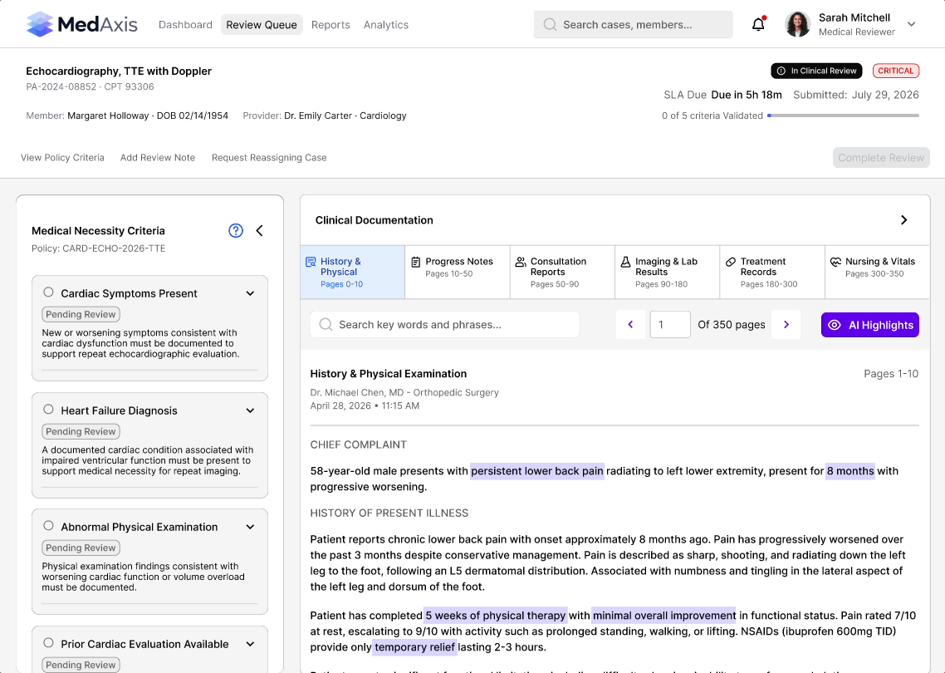
Task: Click Pending Review badge under Cardiac Symptoms Present
Action: [x=81, y=314]
